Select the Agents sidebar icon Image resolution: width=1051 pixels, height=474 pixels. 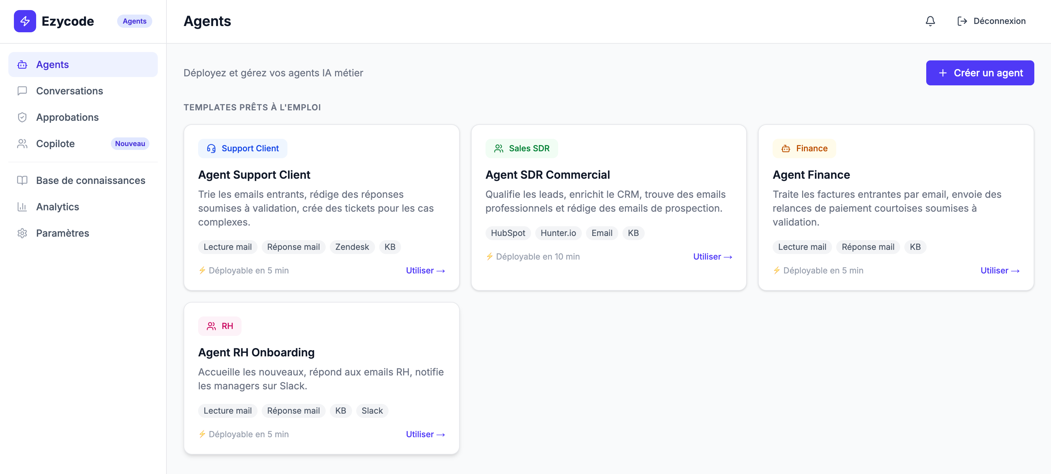[x=22, y=64]
